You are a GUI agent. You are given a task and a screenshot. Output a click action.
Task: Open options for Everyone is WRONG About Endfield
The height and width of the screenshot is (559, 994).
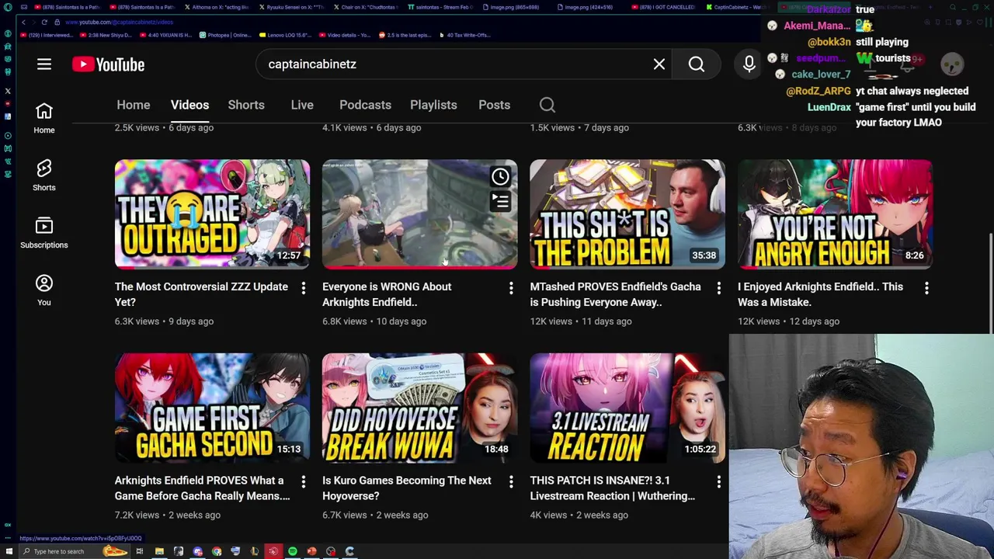click(511, 288)
